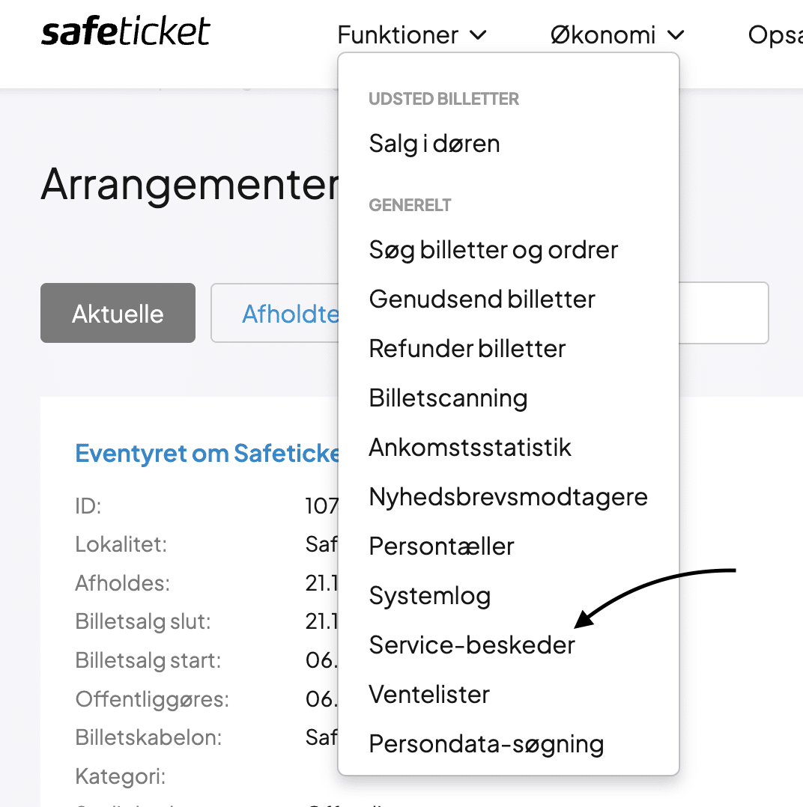This screenshot has width=803, height=807.
Task: Select Salg i døren menu entry
Action: (434, 144)
